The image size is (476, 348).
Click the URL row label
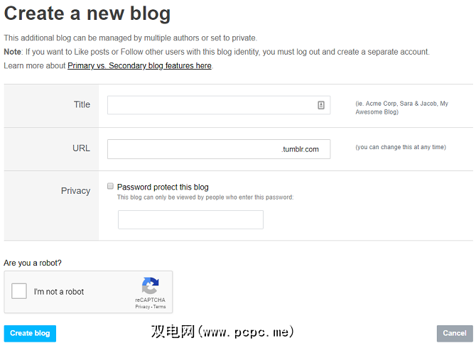click(81, 148)
